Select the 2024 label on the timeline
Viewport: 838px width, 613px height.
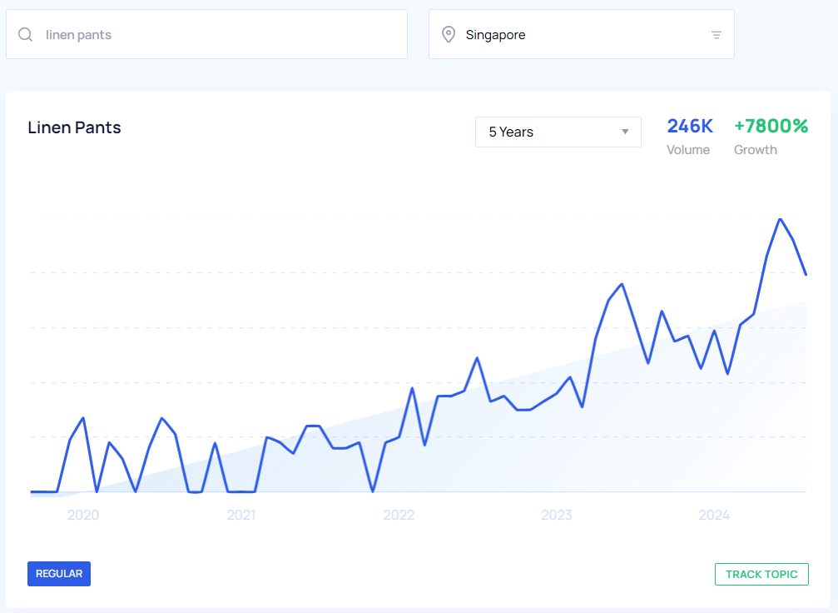[x=714, y=516]
